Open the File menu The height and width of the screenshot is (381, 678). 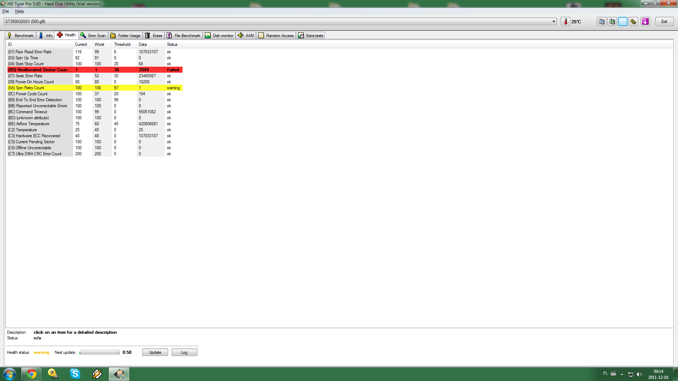click(6, 11)
